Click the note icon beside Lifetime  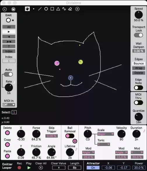[76, 149]
